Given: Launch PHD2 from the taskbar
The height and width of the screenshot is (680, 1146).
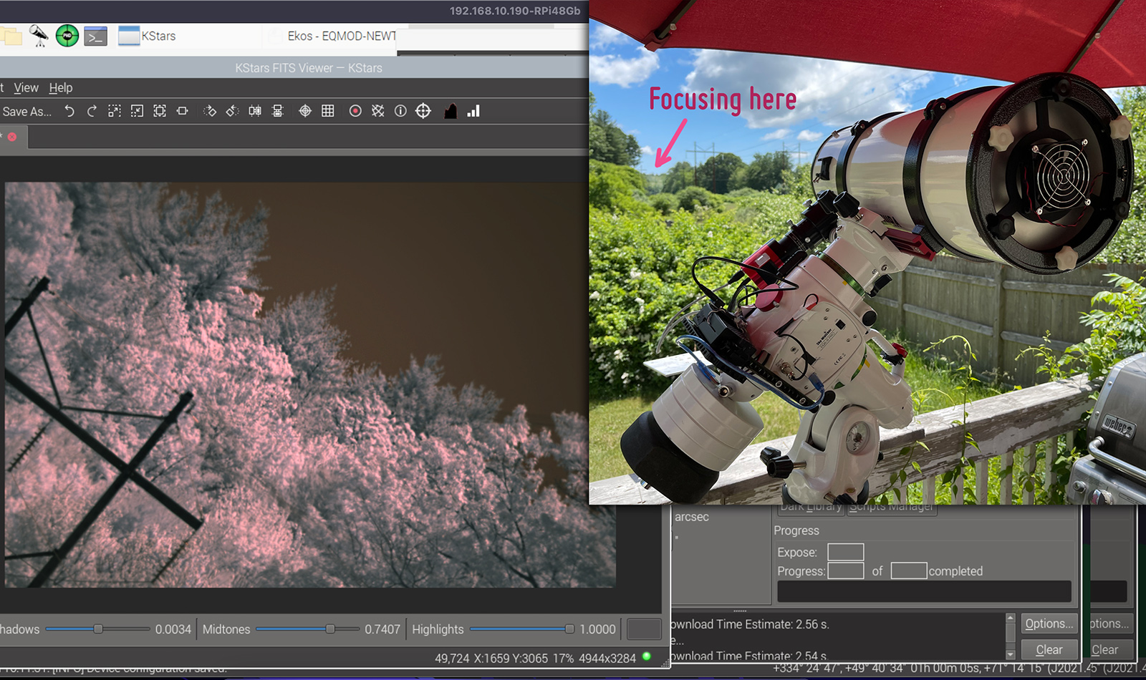Looking at the screenshot, I should coord(67,36).
